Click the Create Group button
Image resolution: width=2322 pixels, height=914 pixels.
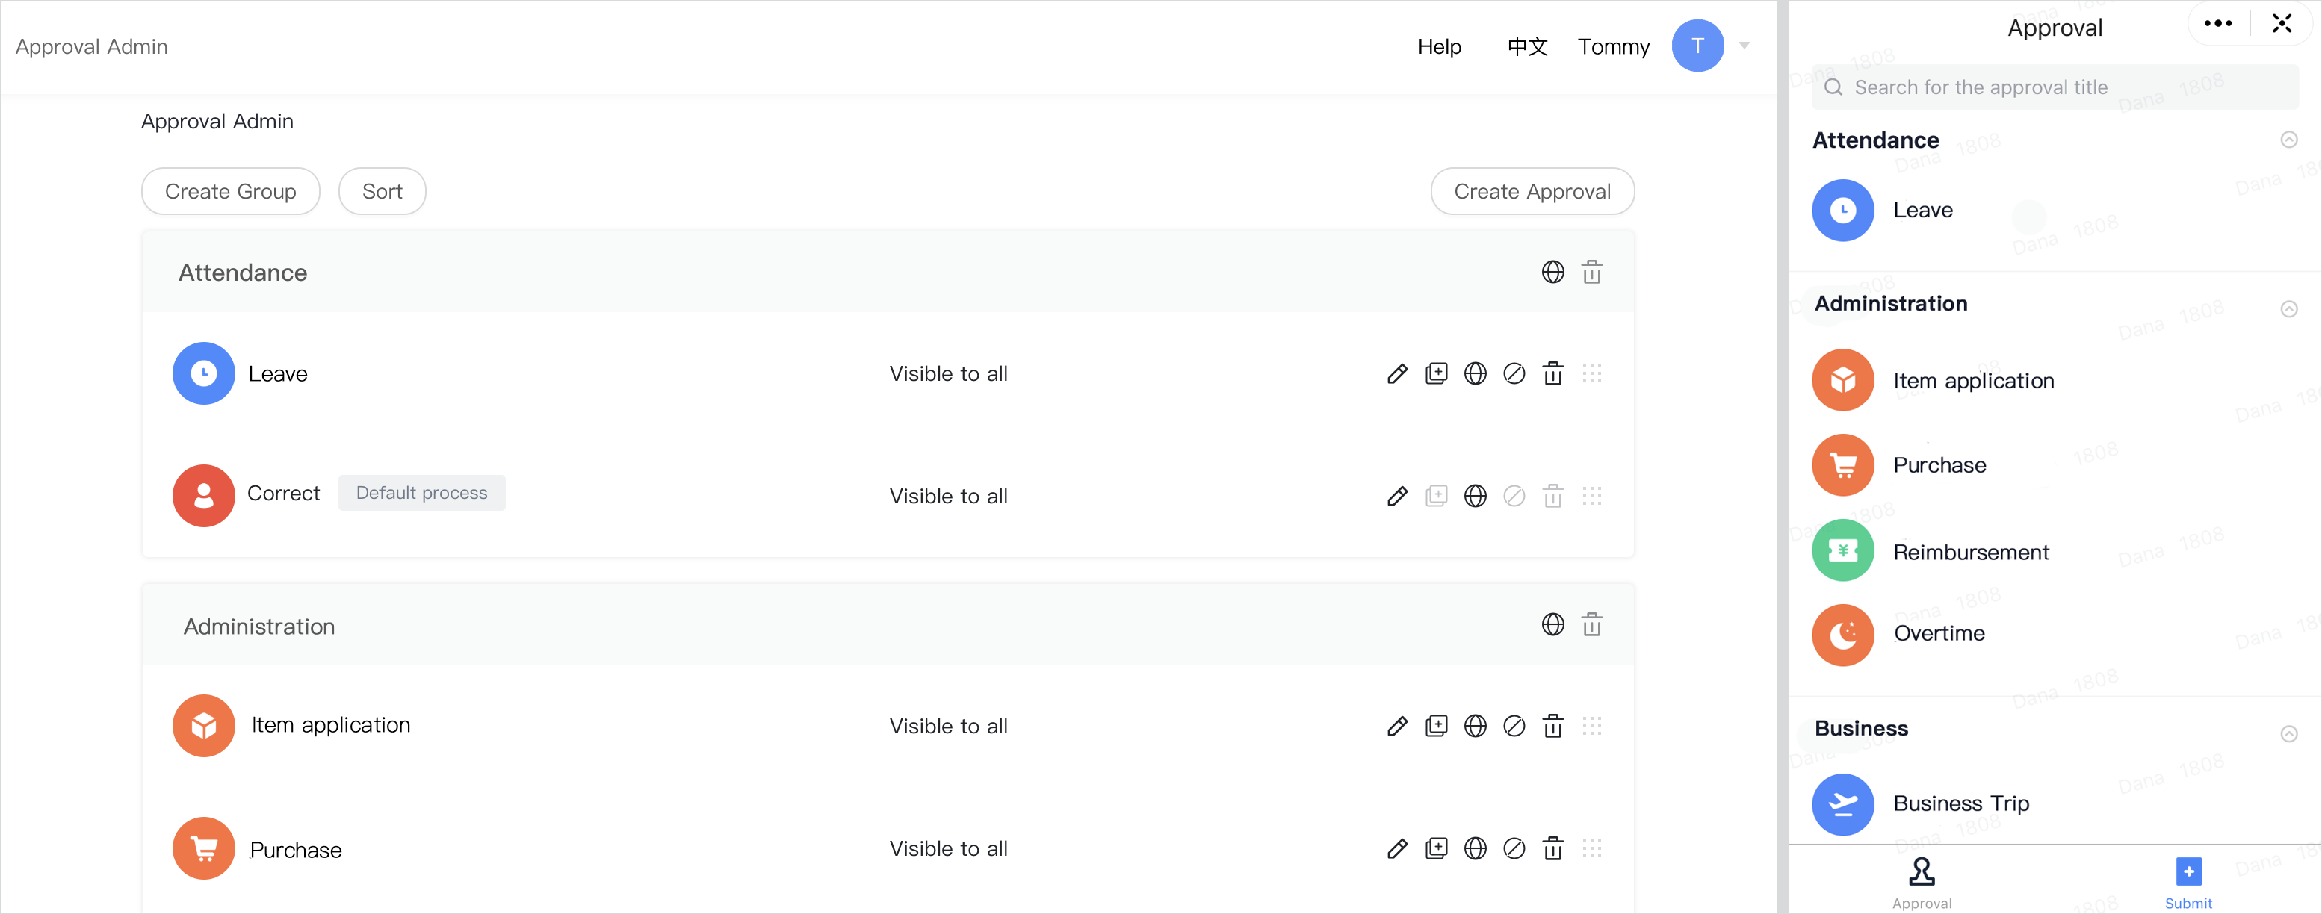pyautogui.click(x=231, y=192)
